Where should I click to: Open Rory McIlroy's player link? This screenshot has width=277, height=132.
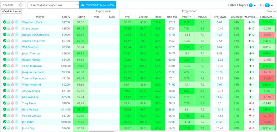(x=31, y=109)
